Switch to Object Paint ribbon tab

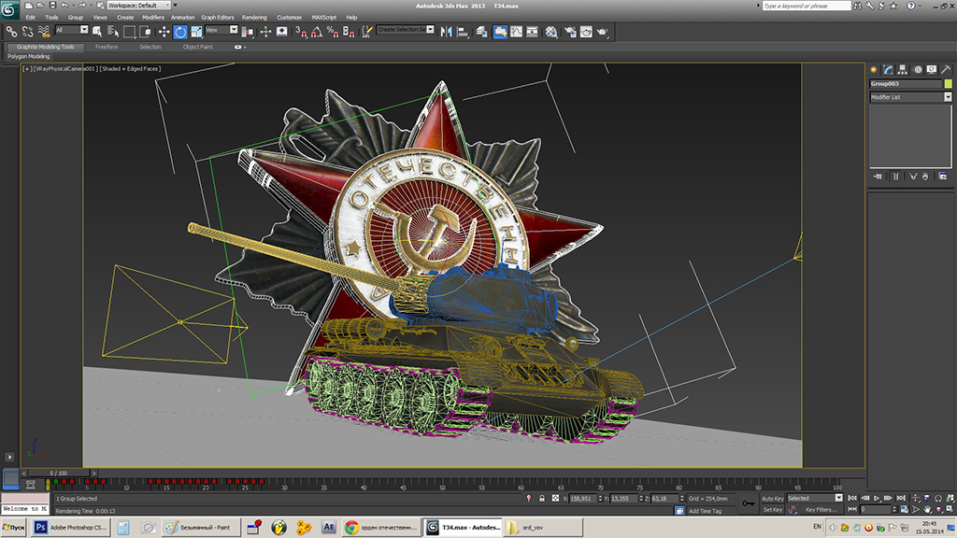tap(198, 47)
